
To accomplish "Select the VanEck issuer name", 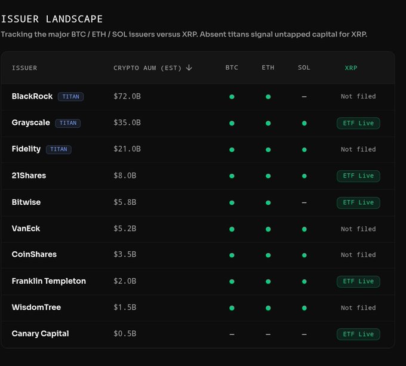I will click(x=26, y=229).
